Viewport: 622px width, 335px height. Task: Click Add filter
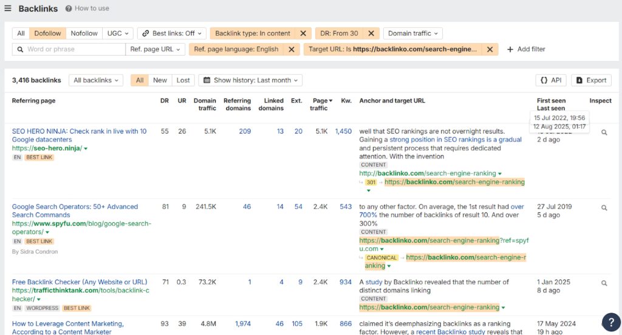(526, 49)
